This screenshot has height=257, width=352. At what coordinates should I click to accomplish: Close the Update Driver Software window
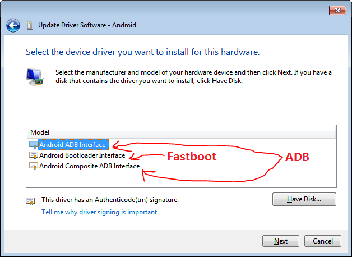coord(336,9)
